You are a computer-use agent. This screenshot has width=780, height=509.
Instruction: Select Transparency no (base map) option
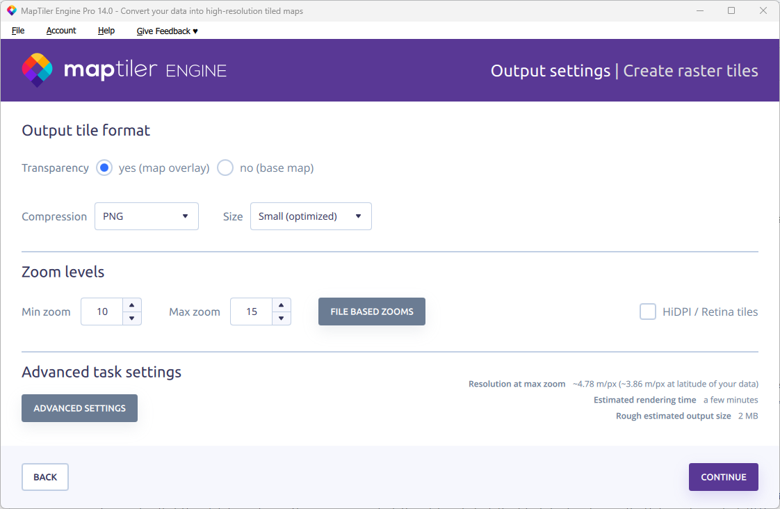click(x=225, y=168)
